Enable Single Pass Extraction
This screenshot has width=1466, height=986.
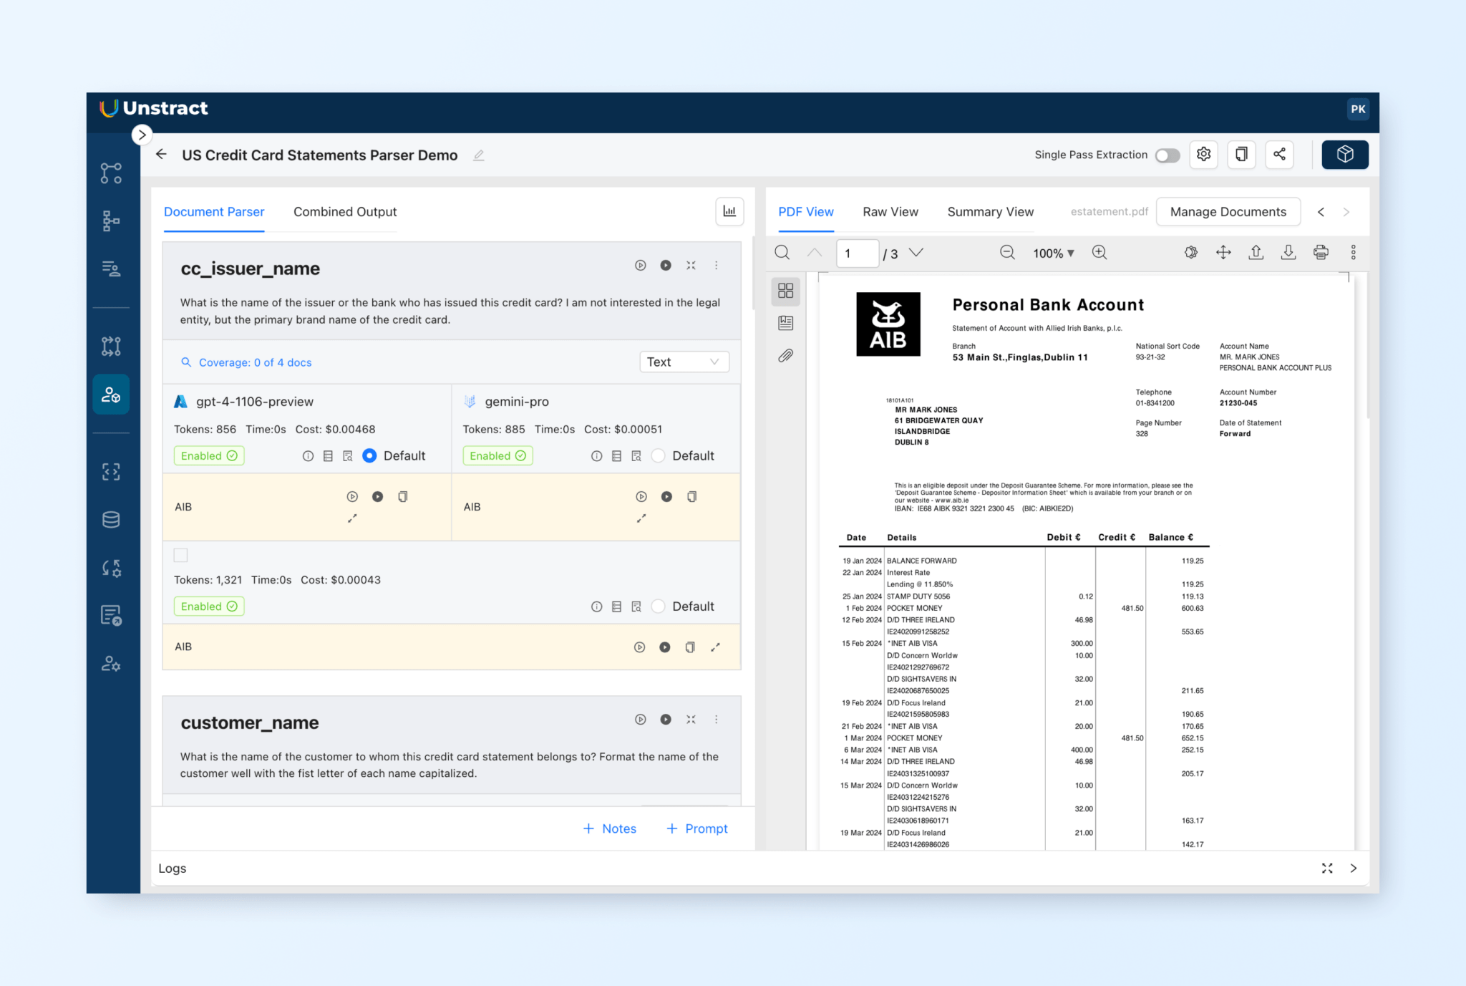[1167, 155]
